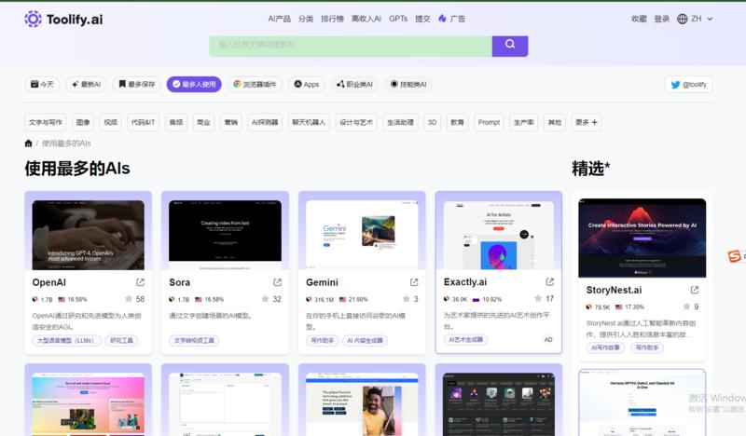746x436 pixels.
Task: Choose the 视频 category button
Action: click(110, 122)
